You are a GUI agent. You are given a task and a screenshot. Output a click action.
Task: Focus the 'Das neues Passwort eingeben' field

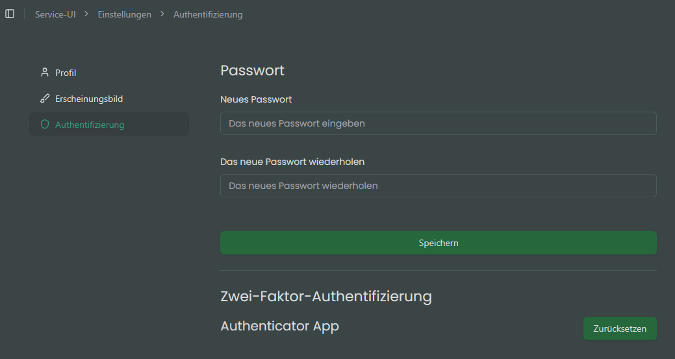[438, 123]
